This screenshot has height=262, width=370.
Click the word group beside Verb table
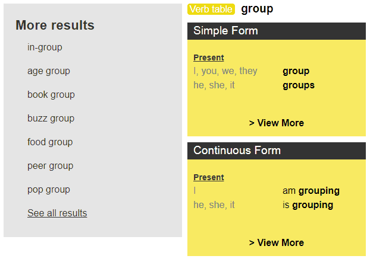tap(257, 9)
